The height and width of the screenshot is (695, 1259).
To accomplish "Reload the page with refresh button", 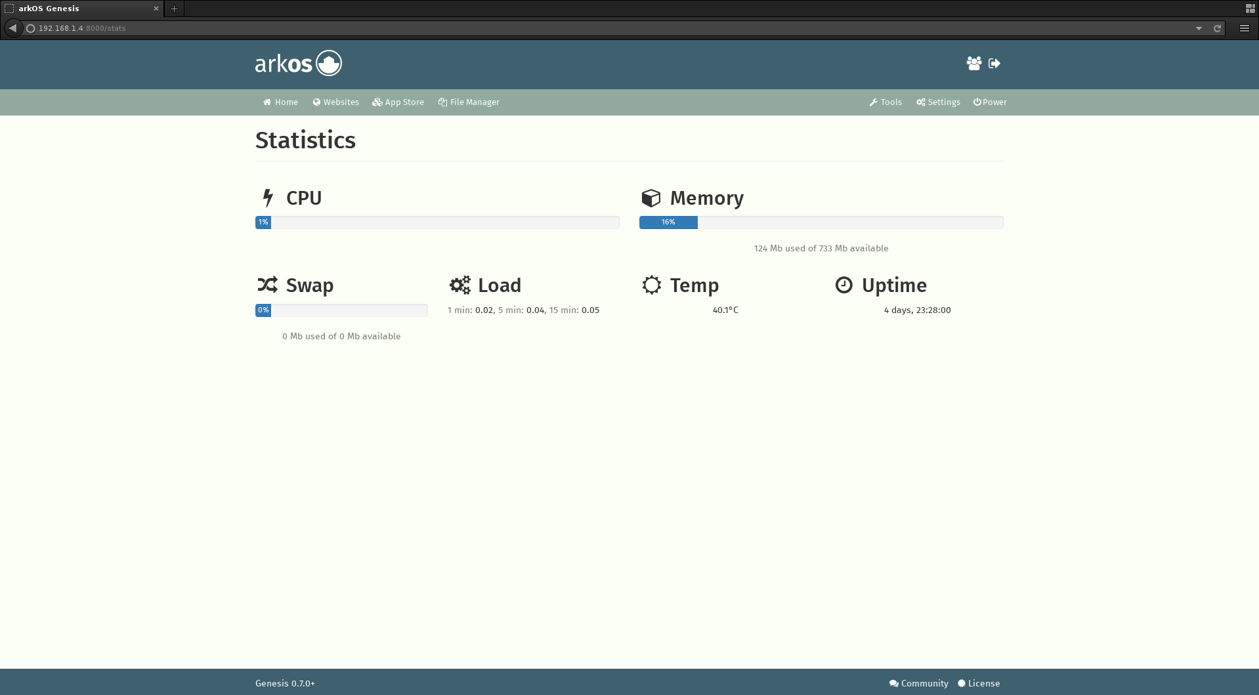I will 1217,28.
